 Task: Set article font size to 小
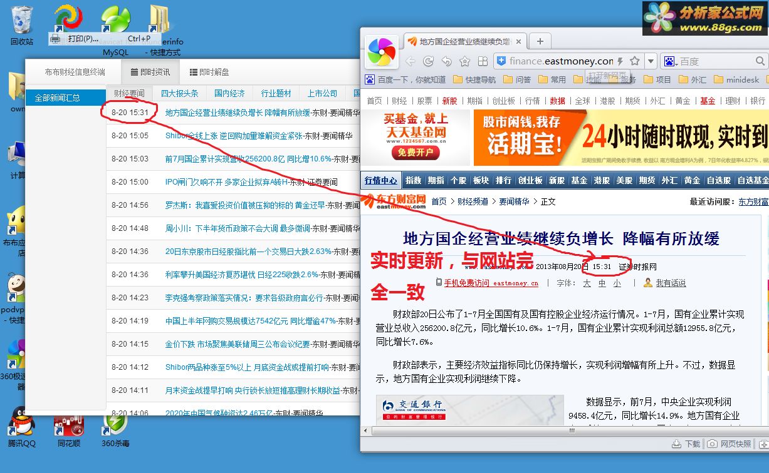pyautogui.click(x=617, y=283)
